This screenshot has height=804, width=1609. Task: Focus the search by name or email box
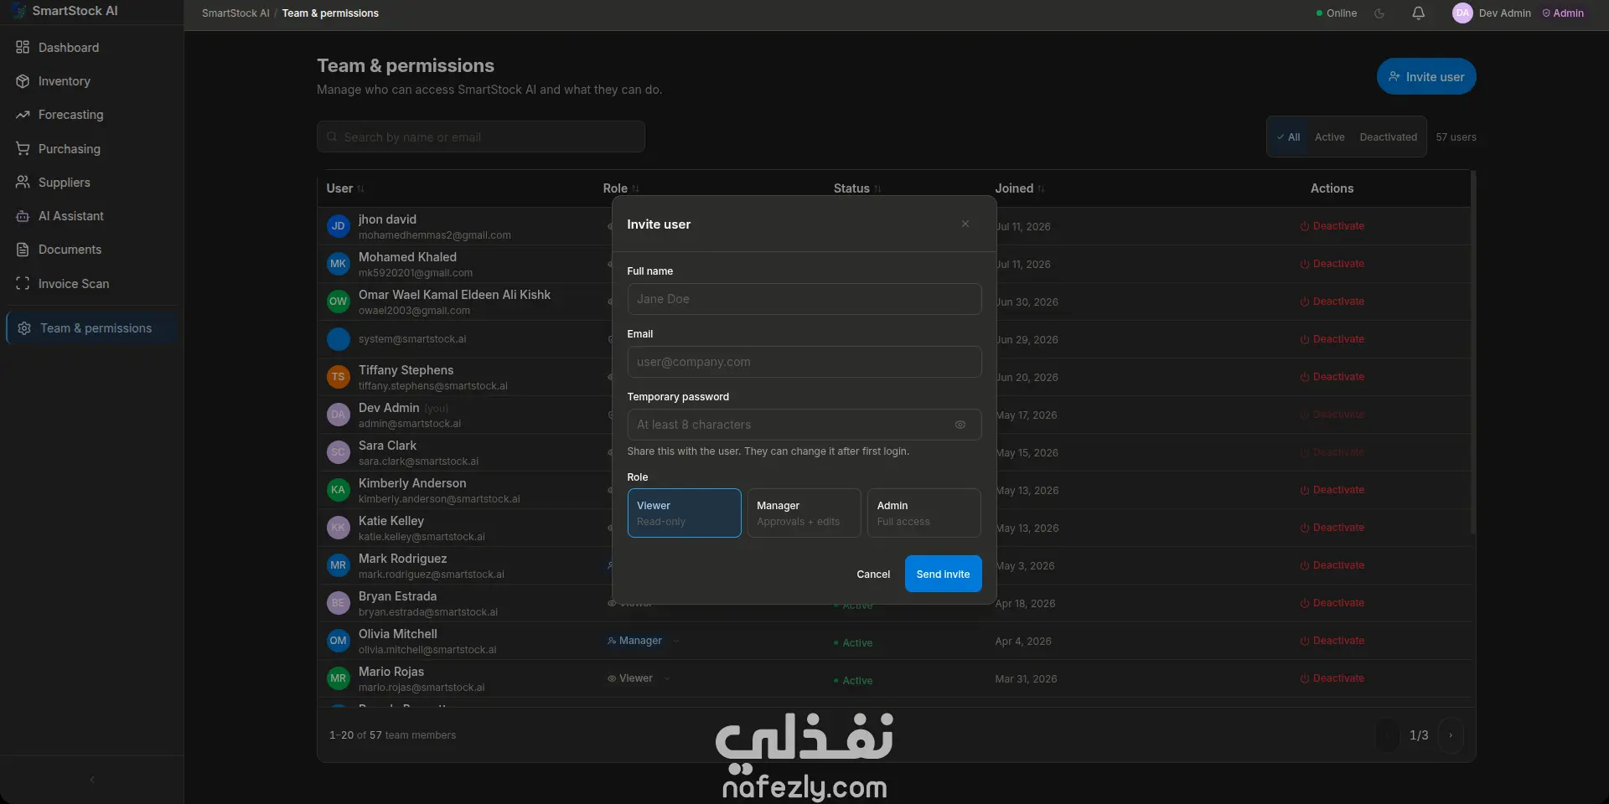coord(481,137)
